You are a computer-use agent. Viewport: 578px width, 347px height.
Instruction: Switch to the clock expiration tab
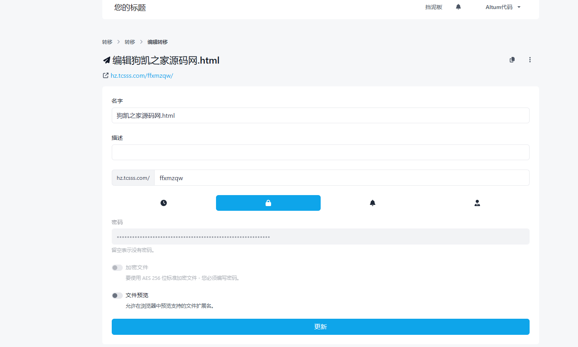coord(164,203)
